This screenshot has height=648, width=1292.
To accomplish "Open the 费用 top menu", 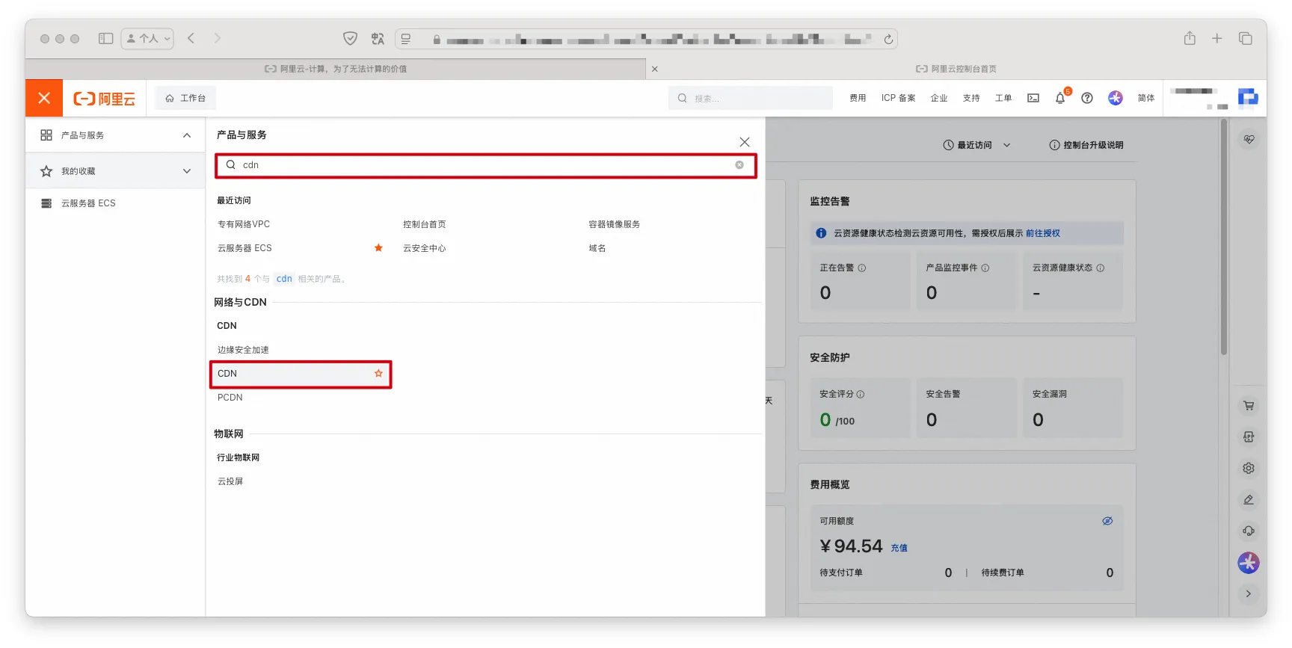I will [x=858, y=98].
